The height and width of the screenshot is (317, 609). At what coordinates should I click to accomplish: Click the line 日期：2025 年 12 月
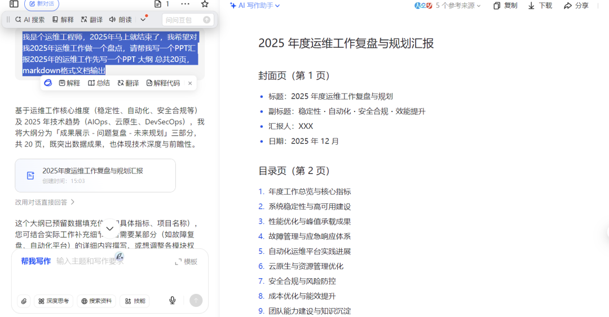coord(303,141)
